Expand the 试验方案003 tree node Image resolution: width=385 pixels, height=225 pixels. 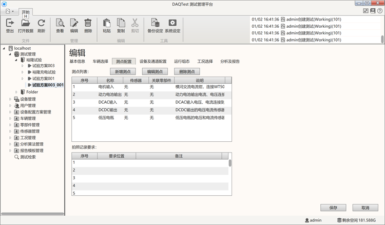point(23,66)
